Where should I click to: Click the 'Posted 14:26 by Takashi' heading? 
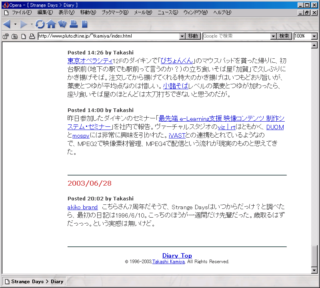(101, 52)
